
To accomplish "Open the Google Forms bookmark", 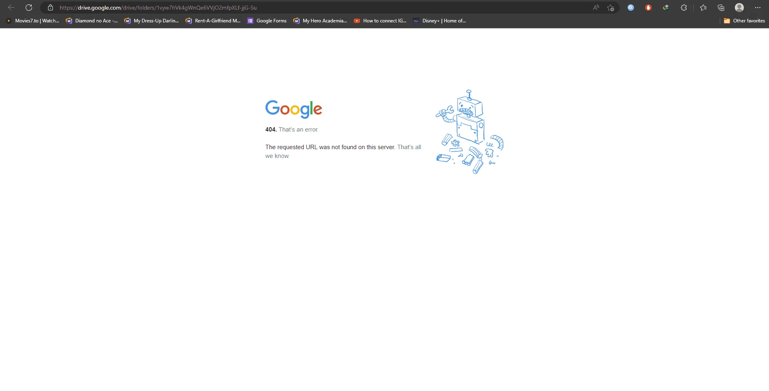I will pyautogui.click(x=267, y=21).
